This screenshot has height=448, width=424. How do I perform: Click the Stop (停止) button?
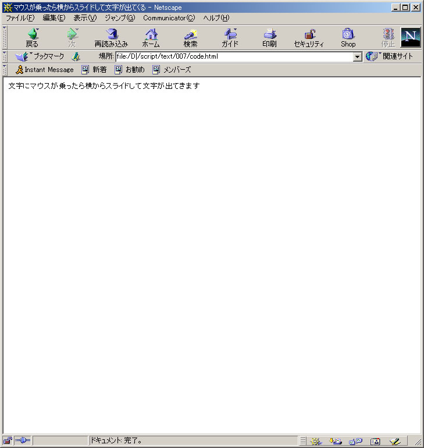[x=388, y=37]
